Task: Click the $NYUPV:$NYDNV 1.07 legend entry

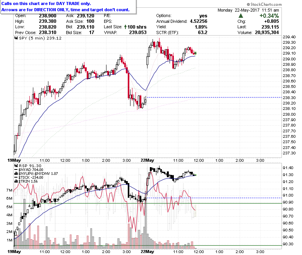Action: pos(38,174)
